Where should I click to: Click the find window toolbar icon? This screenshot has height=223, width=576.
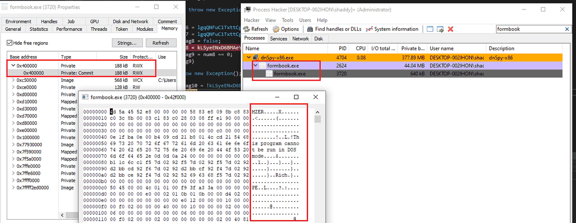(x=430, y=29)
